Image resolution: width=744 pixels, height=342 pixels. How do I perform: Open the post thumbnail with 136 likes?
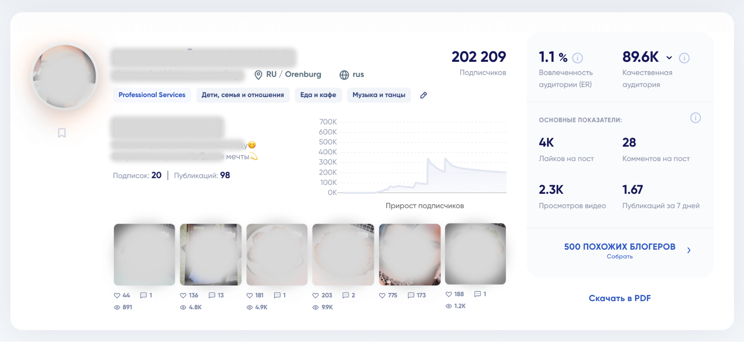[211, 255]
